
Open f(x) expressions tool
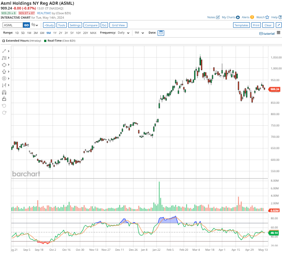tap(104, 25)
